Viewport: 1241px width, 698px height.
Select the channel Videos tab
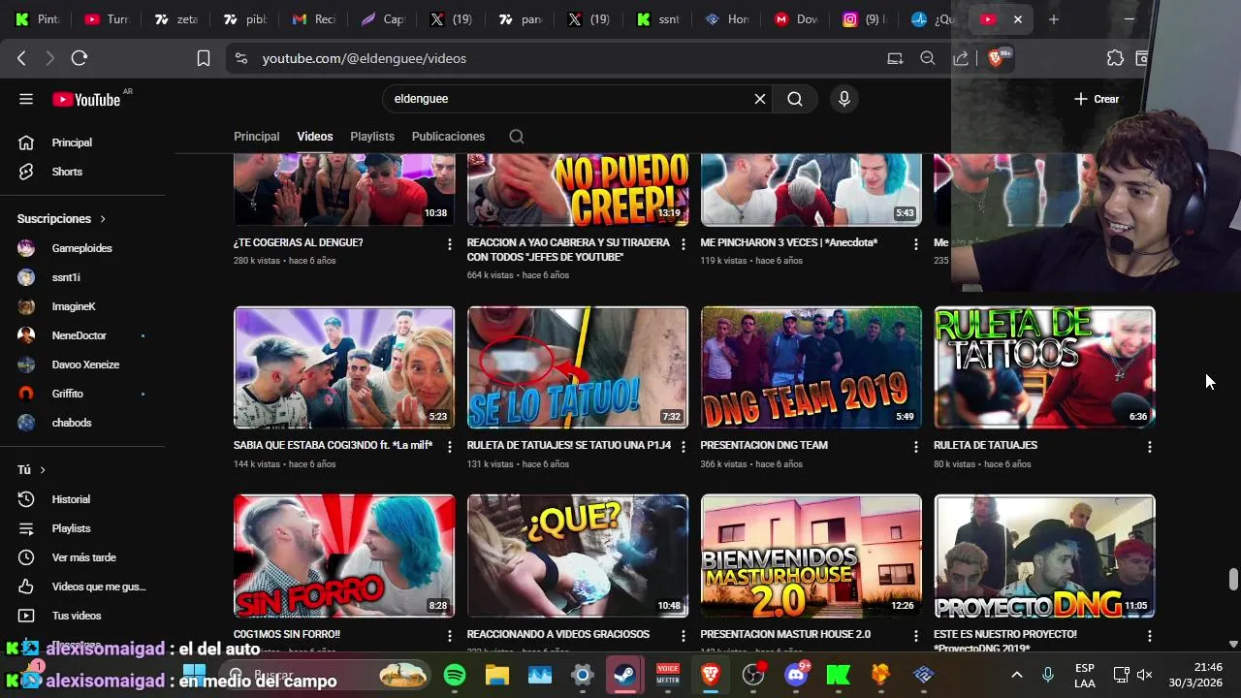[x=314, y=137]
